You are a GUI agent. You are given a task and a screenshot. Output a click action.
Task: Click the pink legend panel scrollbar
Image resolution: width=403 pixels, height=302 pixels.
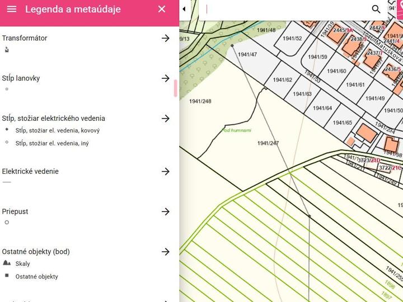pos(175,88)
